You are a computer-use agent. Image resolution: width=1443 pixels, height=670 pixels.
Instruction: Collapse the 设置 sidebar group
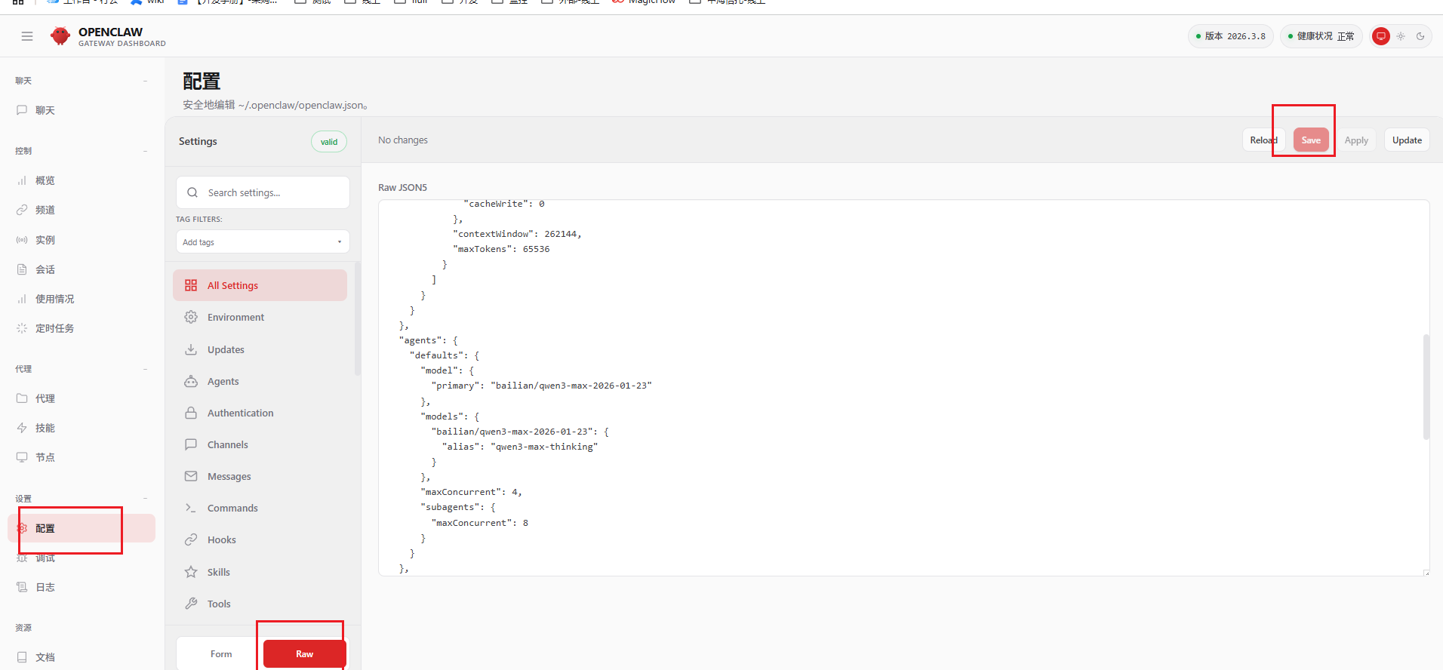click(x=82, y=499)
